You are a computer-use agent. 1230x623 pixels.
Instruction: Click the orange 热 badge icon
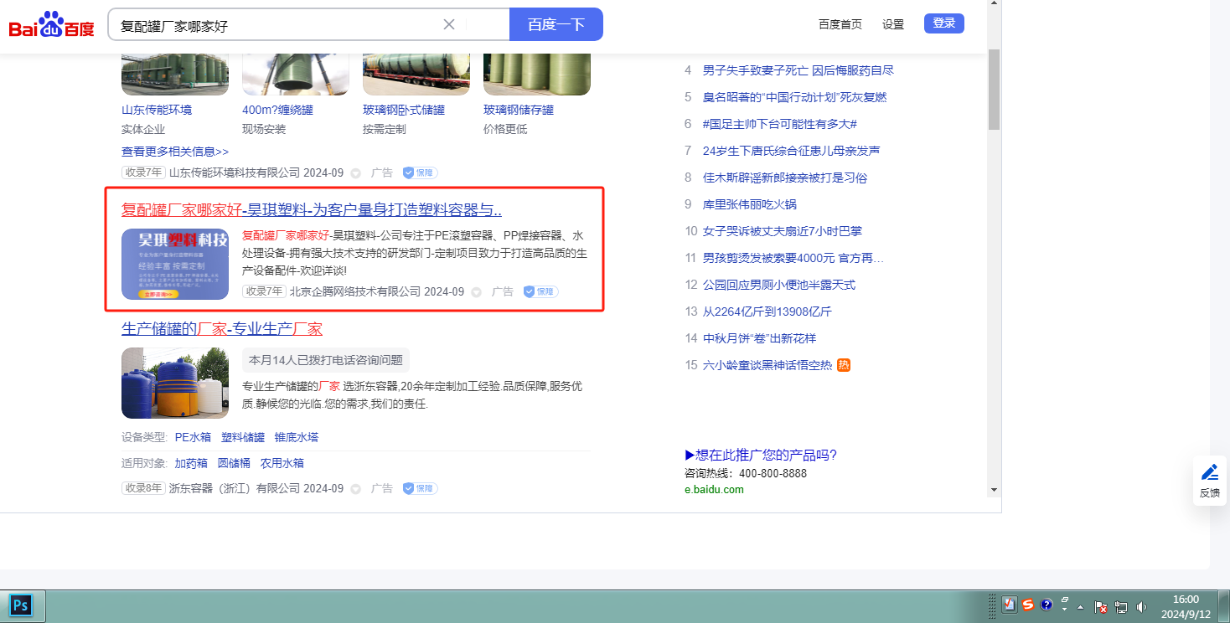click(x=845, y=365)
